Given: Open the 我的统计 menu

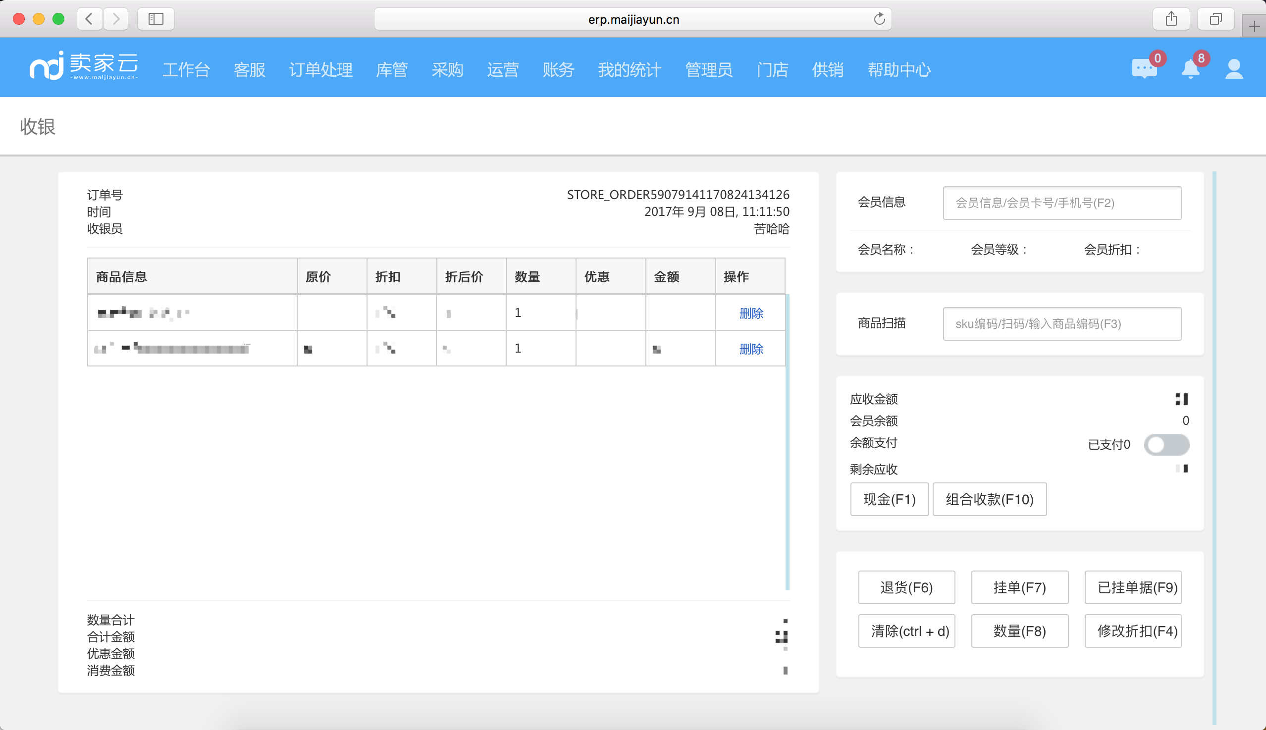Looking at the screenshot, I should [x=630, y=70].
